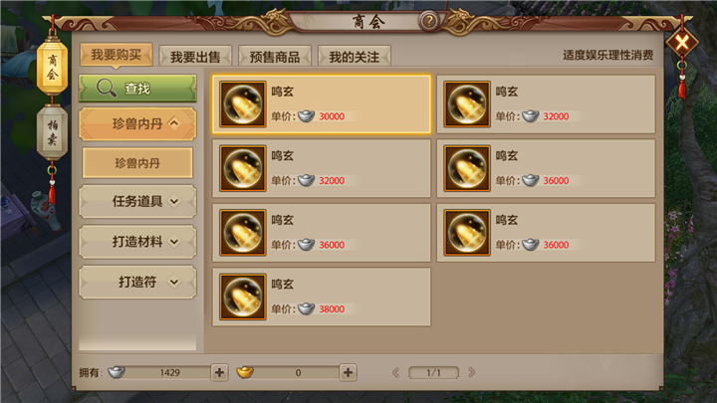Expand the 任务道具 category
Image resolution: width=717 pixels, height=403 pixels.
point(137,201)
